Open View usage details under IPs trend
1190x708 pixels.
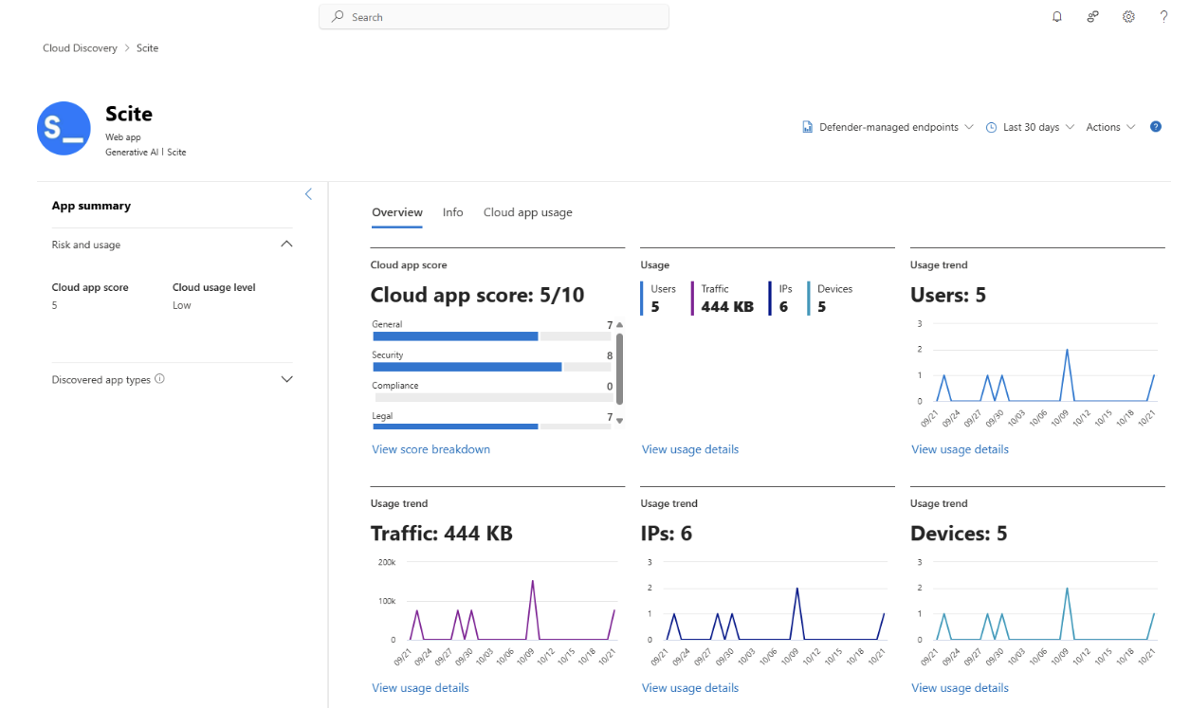[690, 688]
